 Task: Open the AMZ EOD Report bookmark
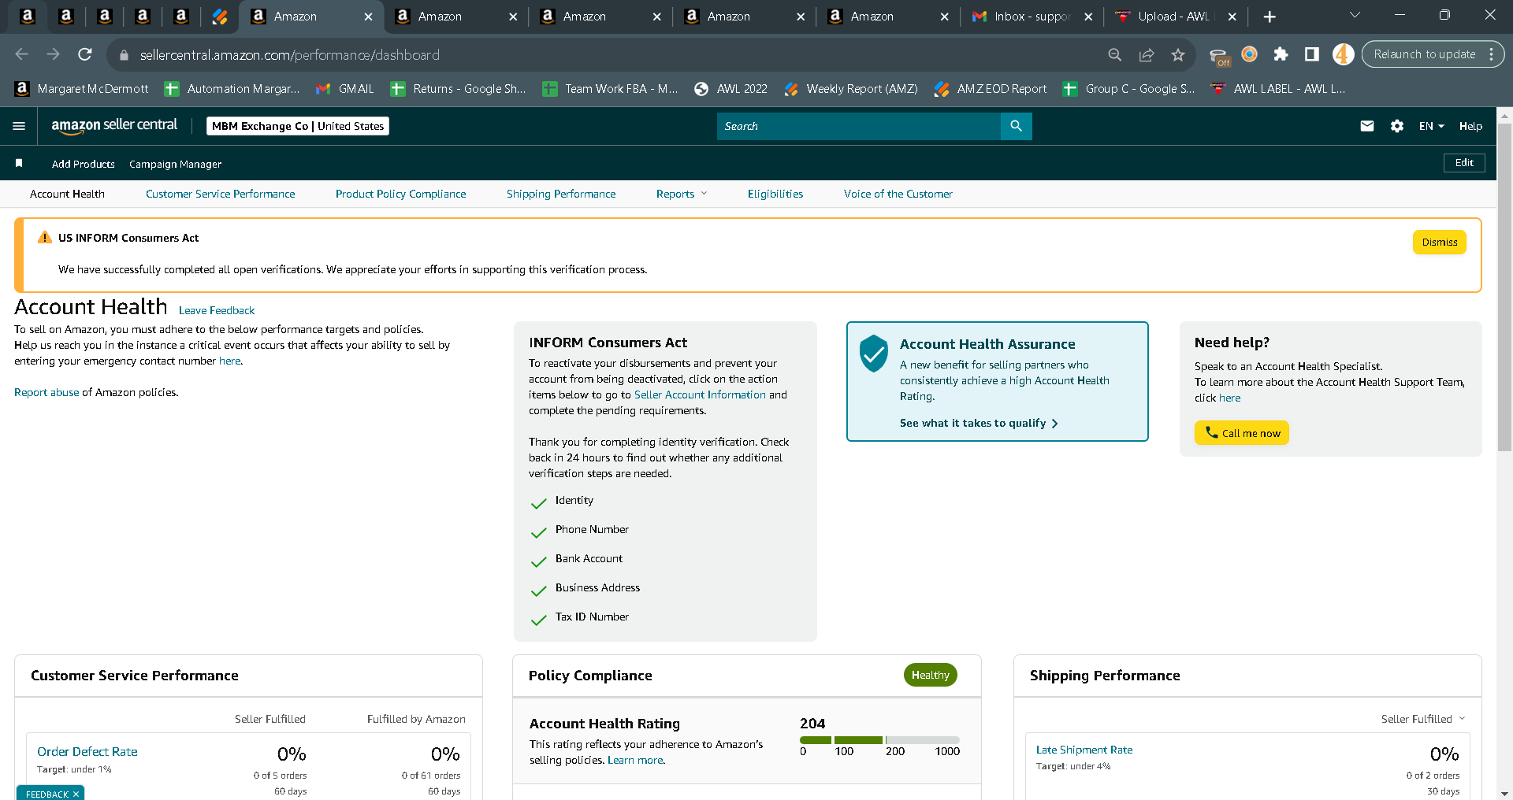click(x=991, y=89)
